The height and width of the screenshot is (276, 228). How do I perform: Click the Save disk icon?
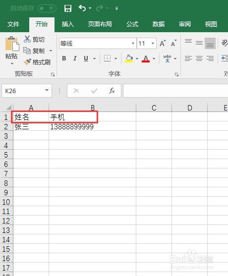pyautogui.click(x=68, y=8)
